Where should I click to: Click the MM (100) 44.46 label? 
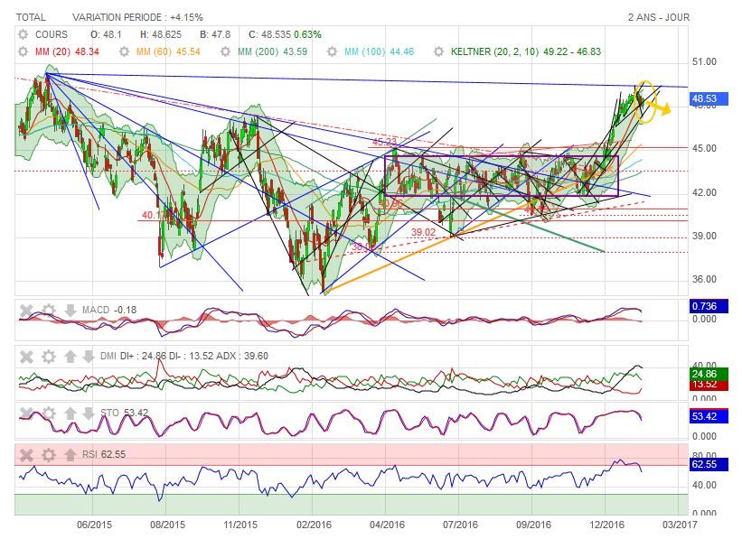point(379,51)
